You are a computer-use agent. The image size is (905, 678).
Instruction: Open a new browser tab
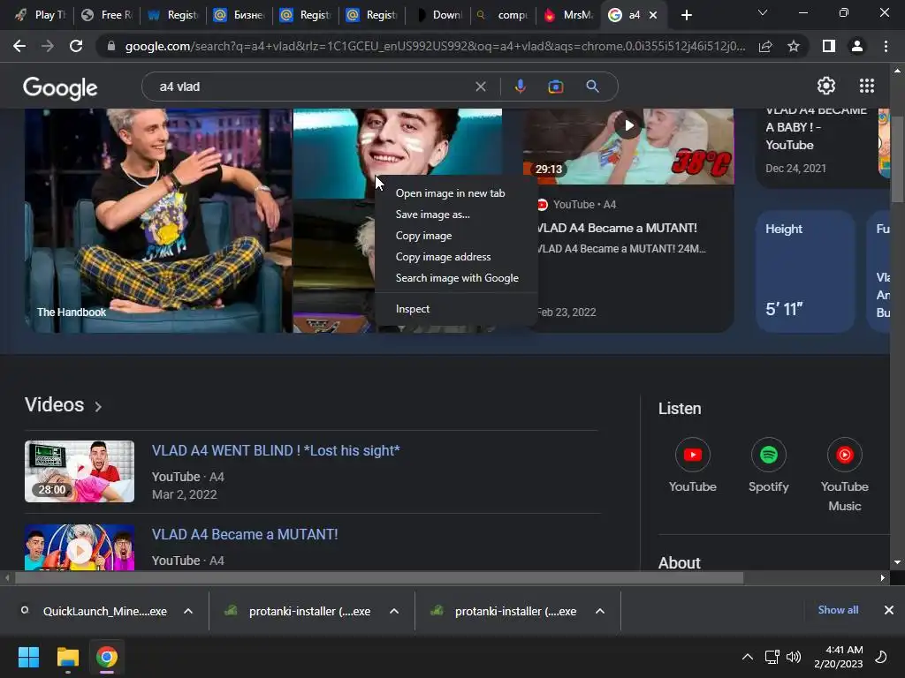pos(686,15)
